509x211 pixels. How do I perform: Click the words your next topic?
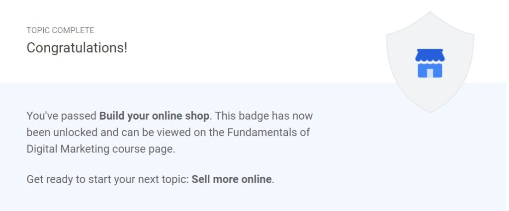tap(147, 179)
